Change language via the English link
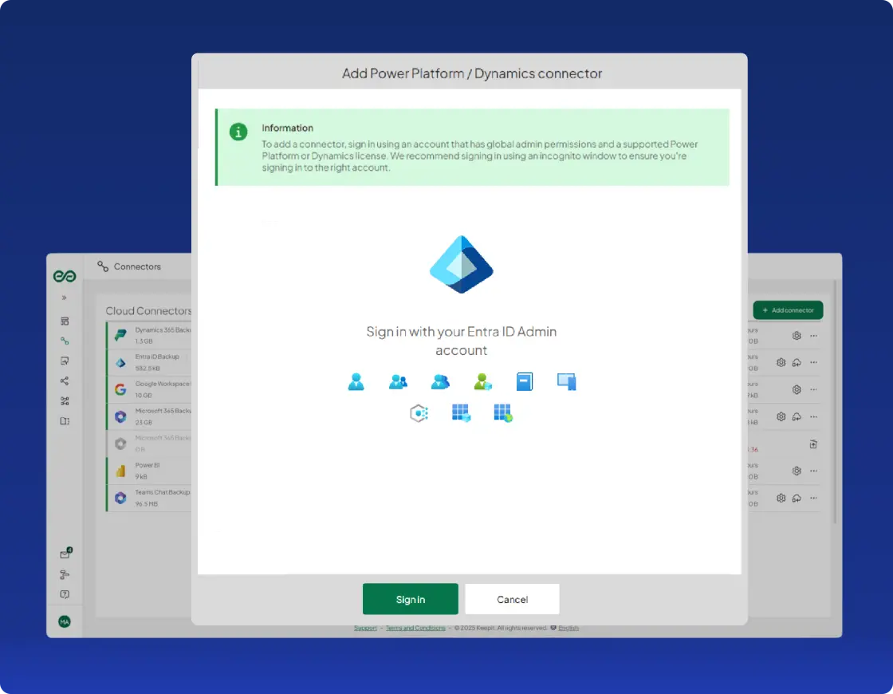 pyautogui.click(x=568, y=628)
